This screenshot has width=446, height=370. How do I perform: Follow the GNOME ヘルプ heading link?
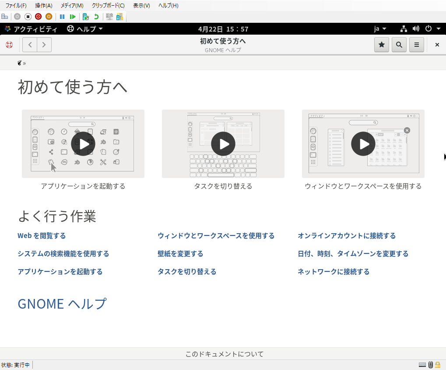(62, 304)
